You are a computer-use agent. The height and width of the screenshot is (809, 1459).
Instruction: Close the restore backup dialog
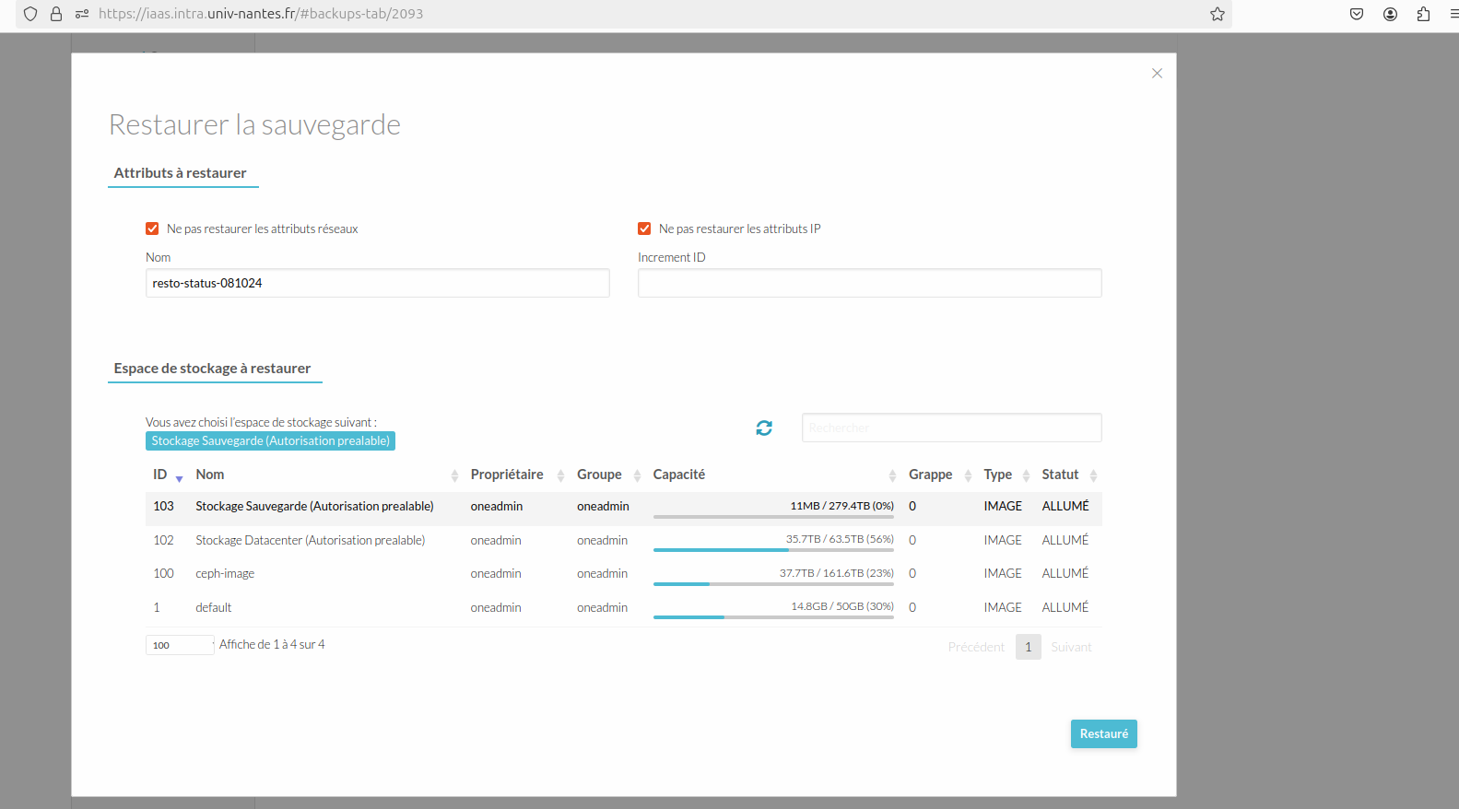[x=1157, y=74]
